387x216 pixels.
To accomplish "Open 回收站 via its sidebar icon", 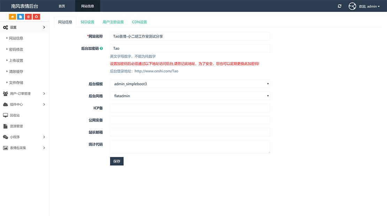I will 5,115.
